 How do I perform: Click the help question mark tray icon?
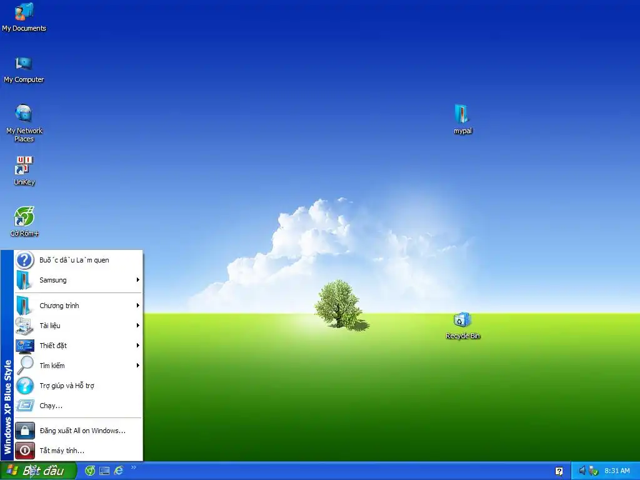pyautogui.click(x=559, y=471)
